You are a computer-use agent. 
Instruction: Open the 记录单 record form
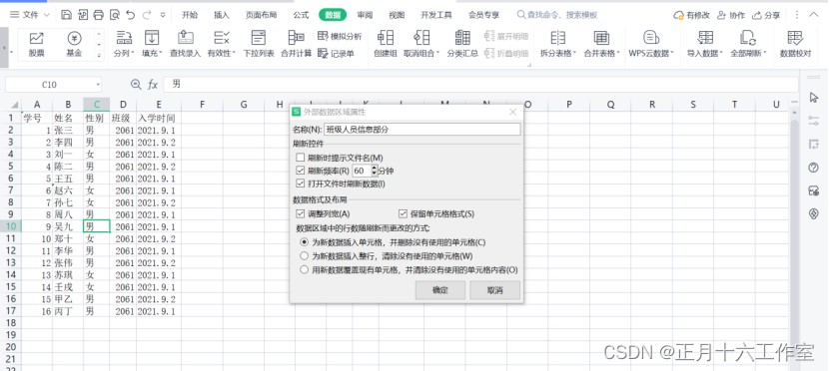click(336, 53)
